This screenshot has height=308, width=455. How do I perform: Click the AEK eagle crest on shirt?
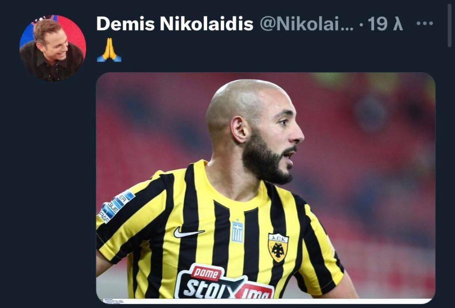(278, 247)
